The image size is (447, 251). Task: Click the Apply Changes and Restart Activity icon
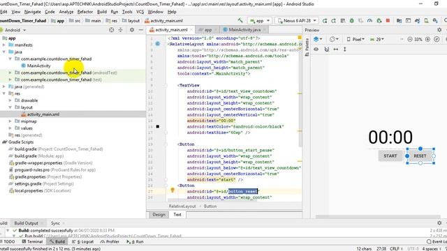[x=325, y=21]
